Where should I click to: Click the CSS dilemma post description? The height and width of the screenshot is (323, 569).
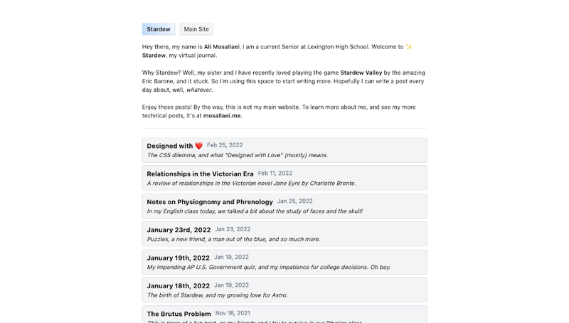(237, 155)
